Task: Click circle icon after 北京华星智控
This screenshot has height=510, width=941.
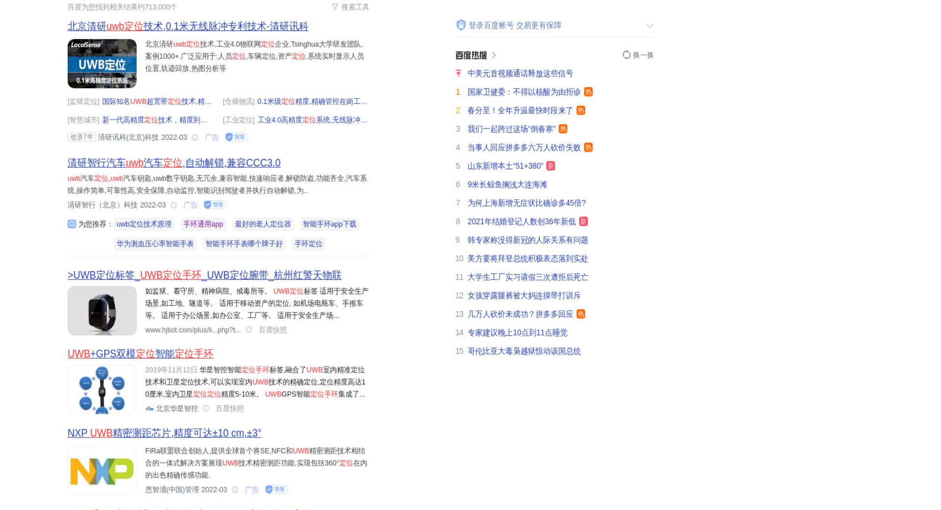Action: [206, 408]
